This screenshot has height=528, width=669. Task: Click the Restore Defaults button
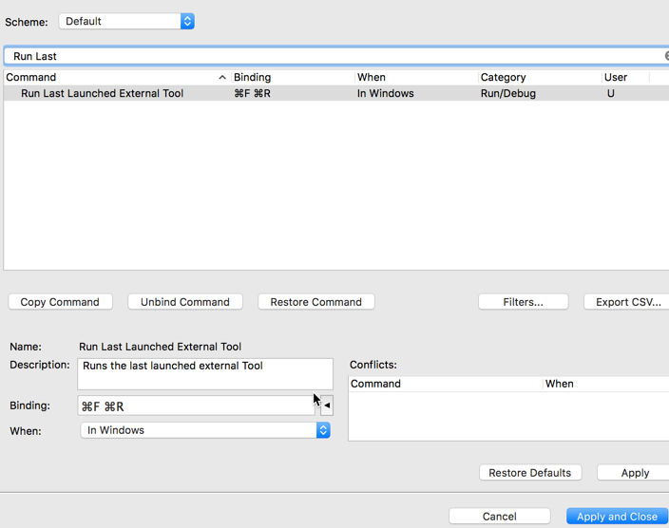[529, 473]
